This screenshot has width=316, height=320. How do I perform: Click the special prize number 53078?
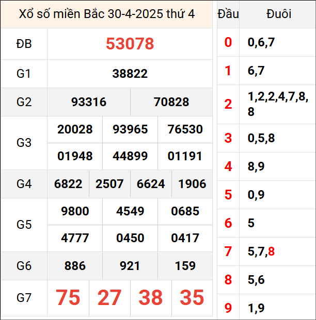click(130, 44)
